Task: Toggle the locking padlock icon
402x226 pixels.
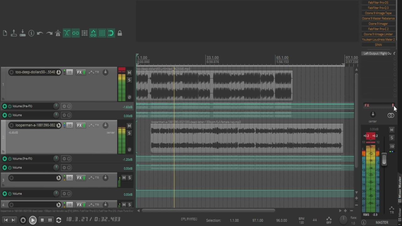Action: click(120, 33)
